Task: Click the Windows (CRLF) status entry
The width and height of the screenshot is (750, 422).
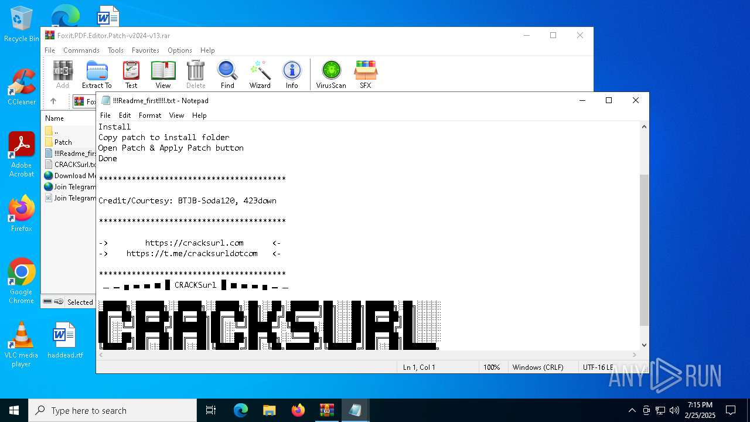Action: (538, 367)
